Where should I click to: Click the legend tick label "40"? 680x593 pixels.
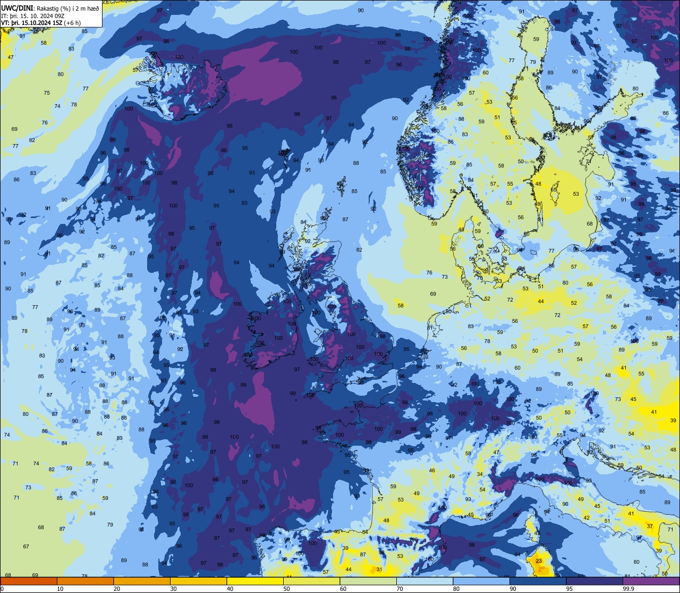(x=230, y=589)
